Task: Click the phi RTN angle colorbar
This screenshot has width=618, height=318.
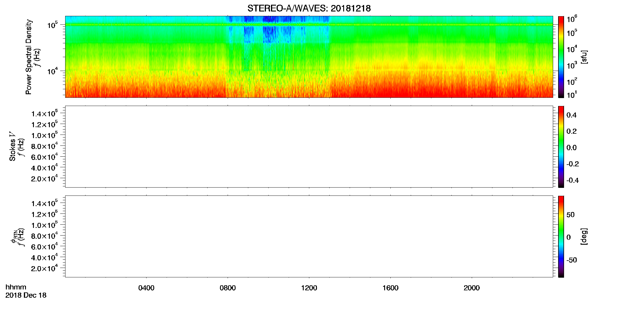Action: pyautogui.click(x=561, y=236)
